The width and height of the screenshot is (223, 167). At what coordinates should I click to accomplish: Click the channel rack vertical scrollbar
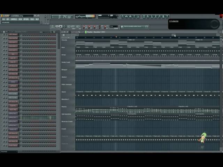point(59,41)
